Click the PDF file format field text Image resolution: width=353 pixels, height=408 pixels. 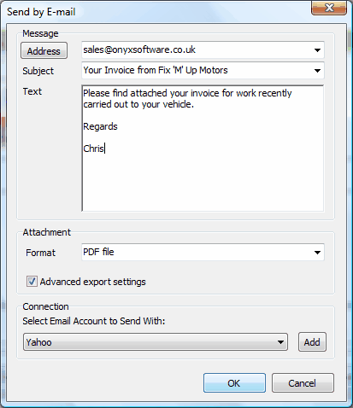click(98, 252)
